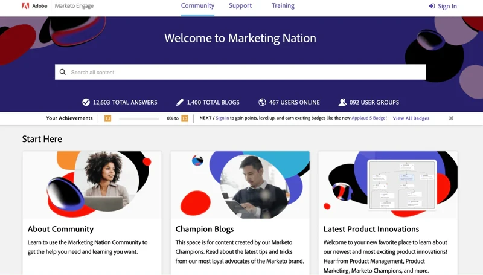The height and width of the screenshot is (275, 483).
Task: Switch to the Support tab
Action: [240, 5]
